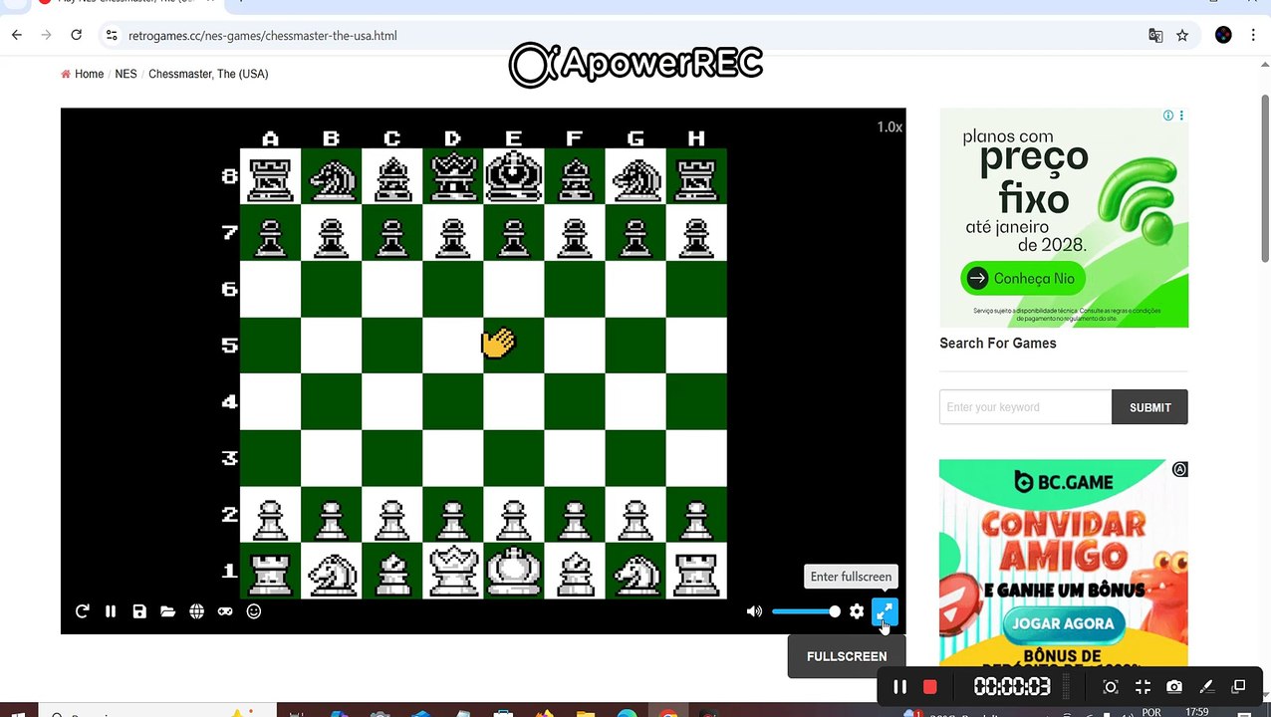Open the translate page icon
Viewport: 1271px width, 717px height.
(x=1155, y=35)
